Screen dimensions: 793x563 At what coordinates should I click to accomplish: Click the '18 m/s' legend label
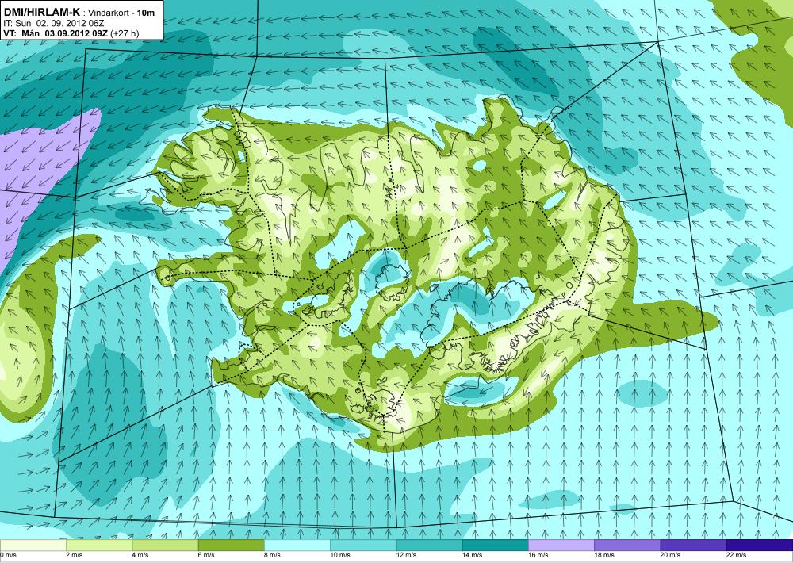[604, 555]
